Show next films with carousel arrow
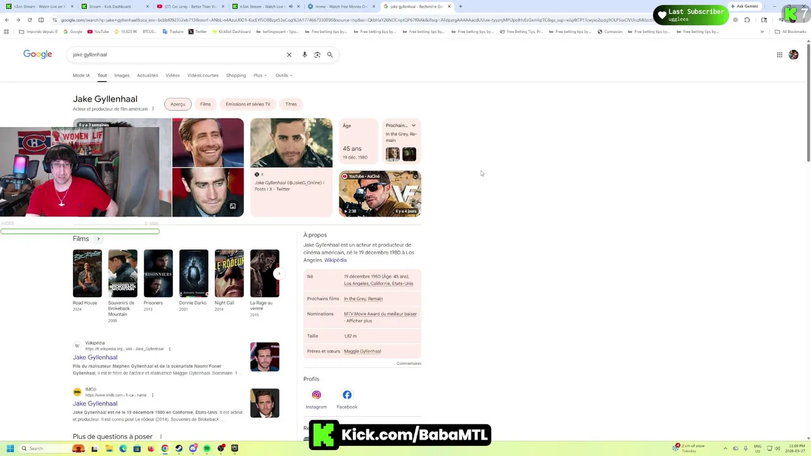 (278, 274)
